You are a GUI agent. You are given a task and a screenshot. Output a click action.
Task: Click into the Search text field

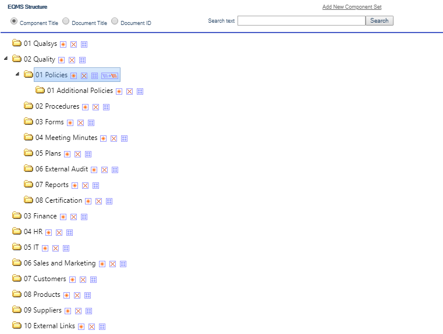pyautogui.click(x=302, y=20)
